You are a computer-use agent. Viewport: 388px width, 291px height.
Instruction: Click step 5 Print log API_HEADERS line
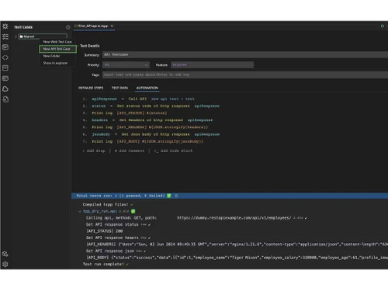tap(145, 127)
